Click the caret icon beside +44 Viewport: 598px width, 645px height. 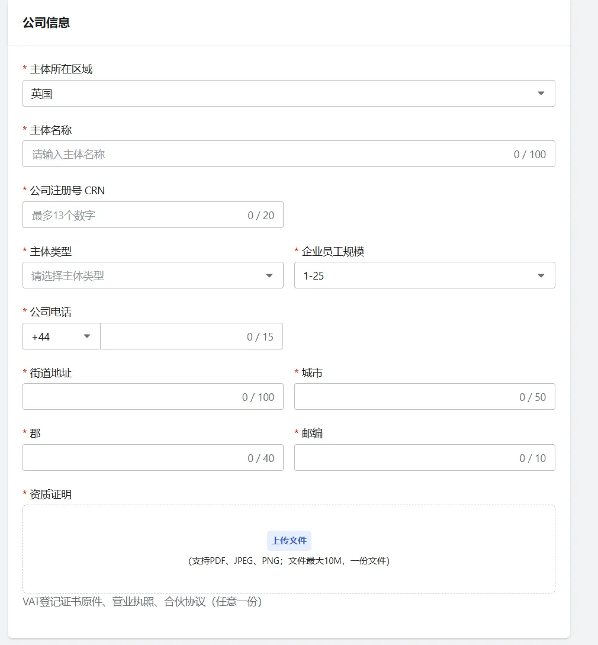tap(87, 336)
